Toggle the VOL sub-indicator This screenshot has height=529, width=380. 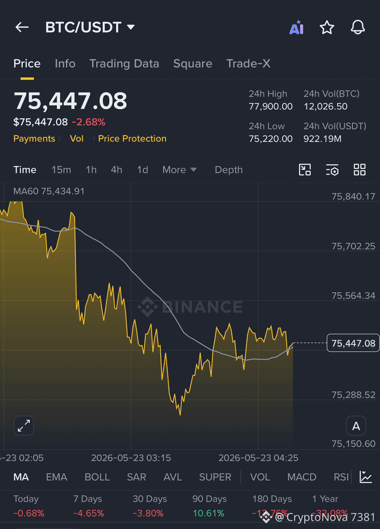click(x=260, y=477)
